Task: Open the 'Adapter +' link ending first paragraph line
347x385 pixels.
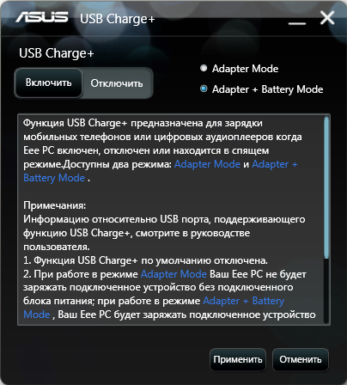Action: [x=275, y=164]
